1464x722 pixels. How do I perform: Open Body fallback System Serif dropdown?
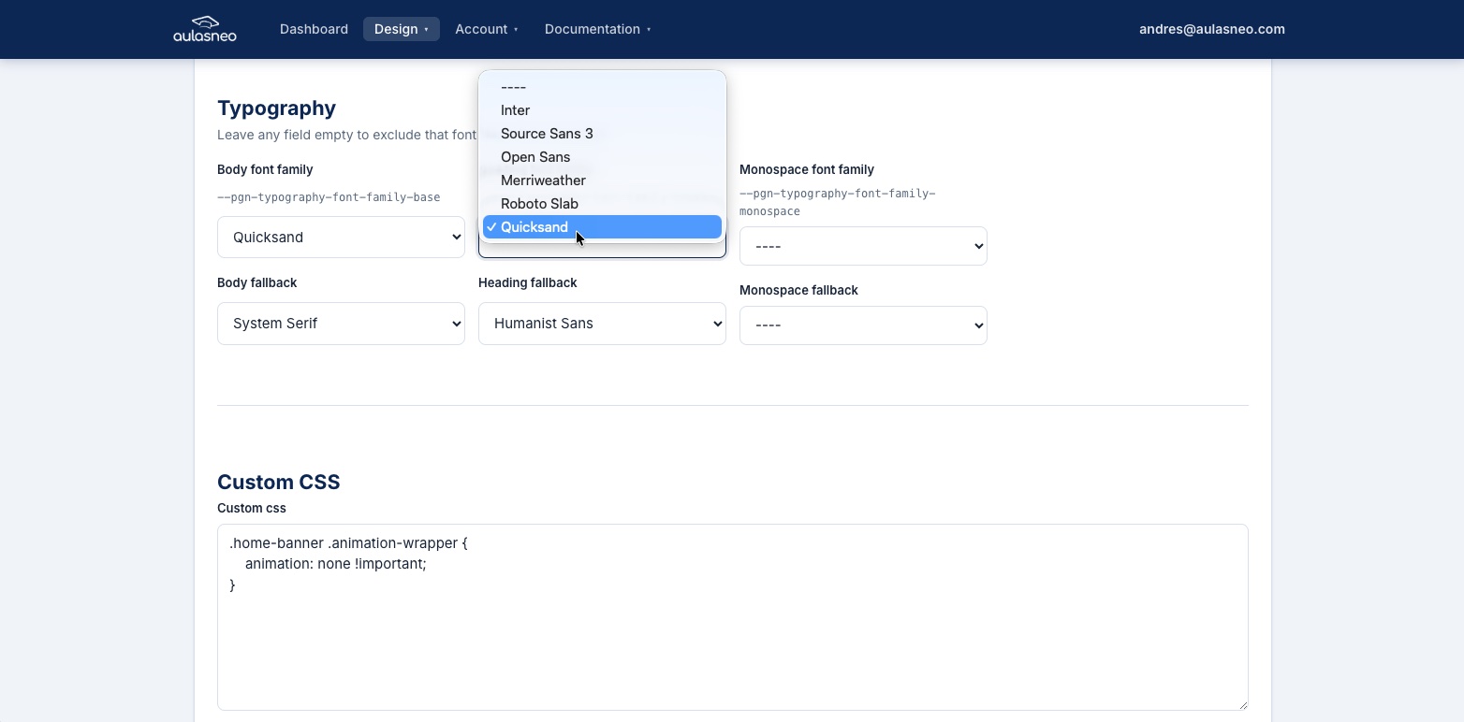(341, 324)
